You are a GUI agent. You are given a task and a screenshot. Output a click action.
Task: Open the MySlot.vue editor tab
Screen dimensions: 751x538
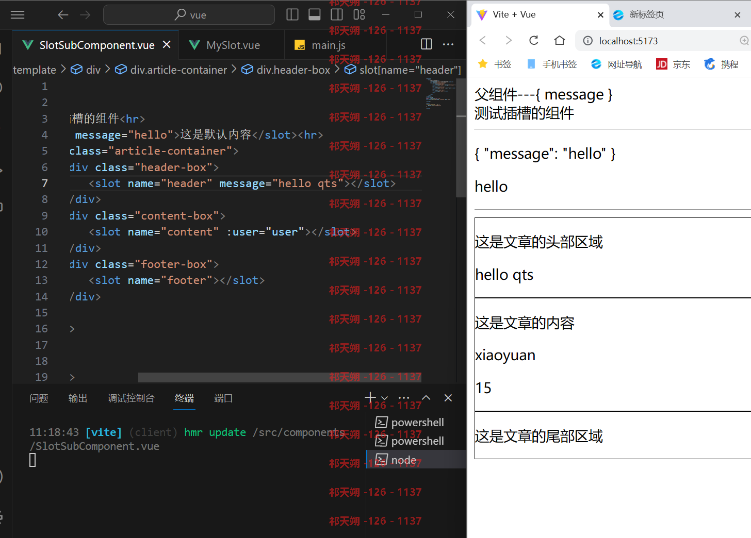click(x=233, y=45)
